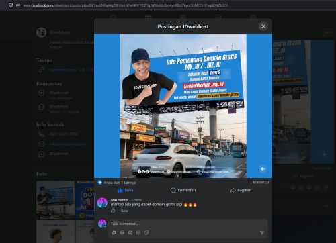
Task: Click the comment's '1 menit' timestamp
Action: point(136,200)
